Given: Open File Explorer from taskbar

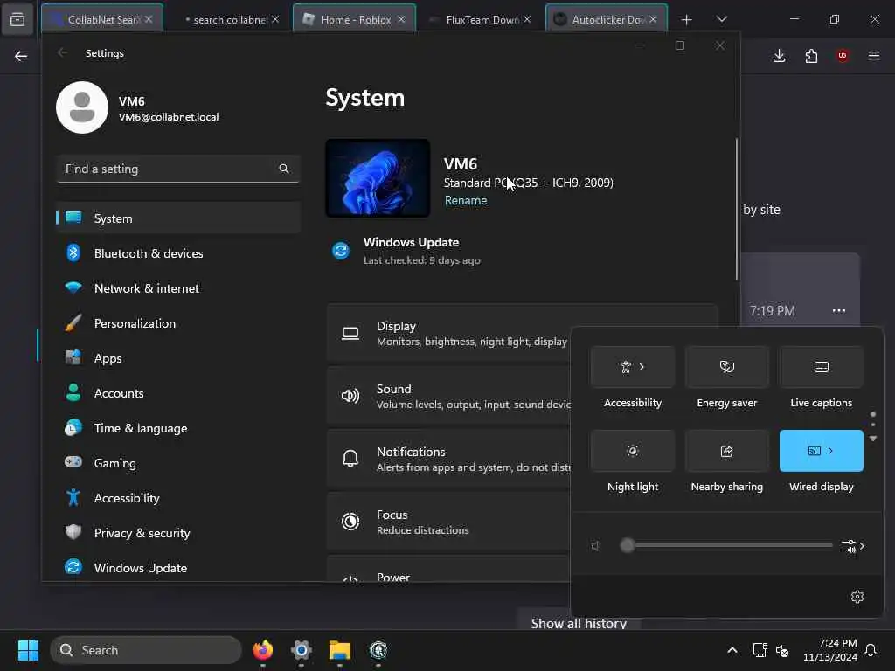Looking at the screenshot, I should [x=340, y=650].
